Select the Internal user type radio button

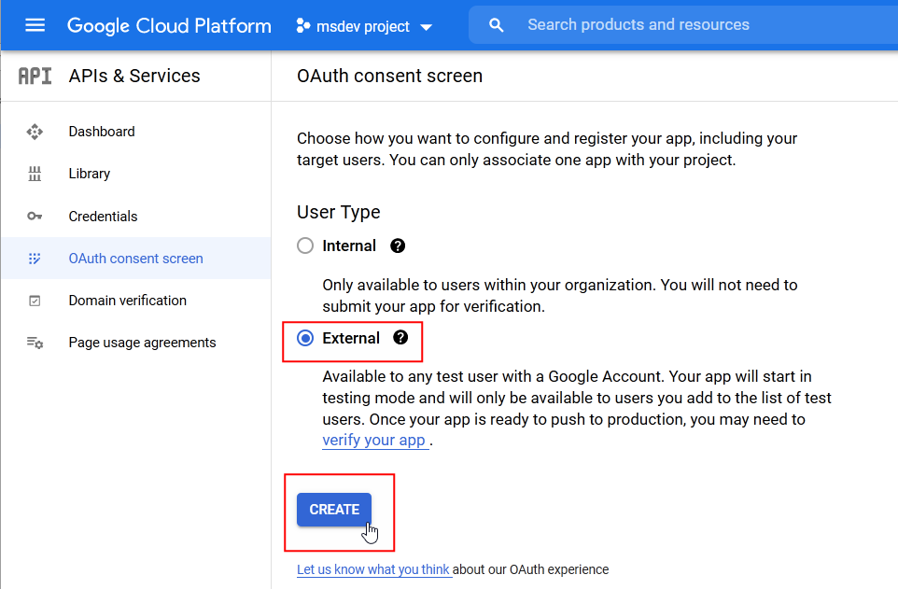305,246
